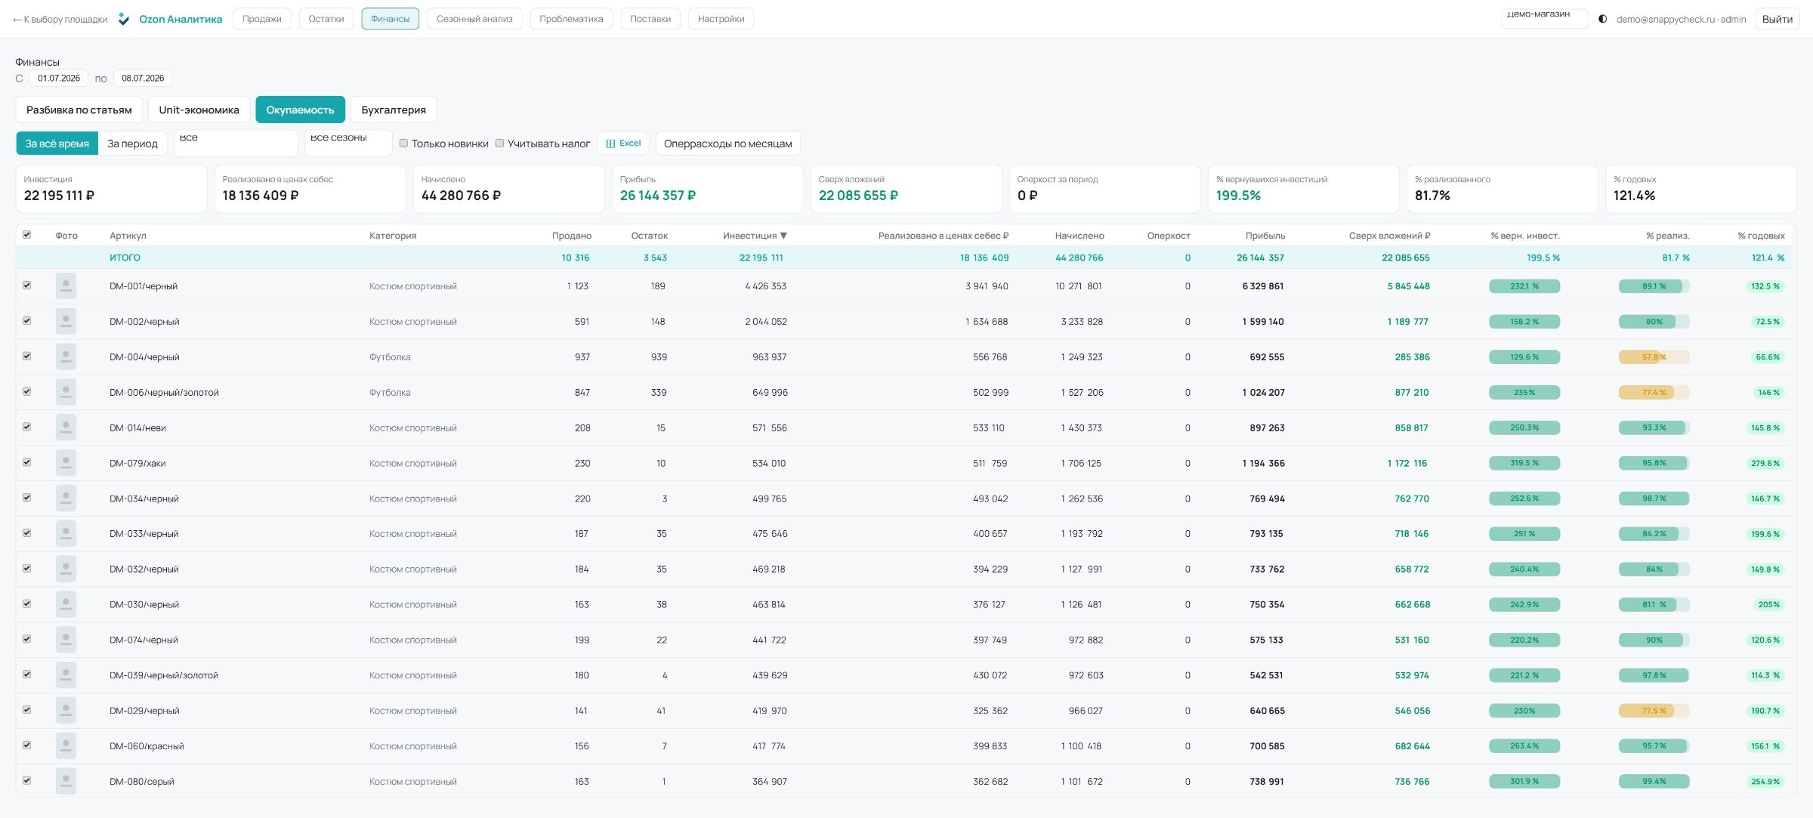Click the Excel export icon
This screenshot has width=1813, height=818.
610,144
